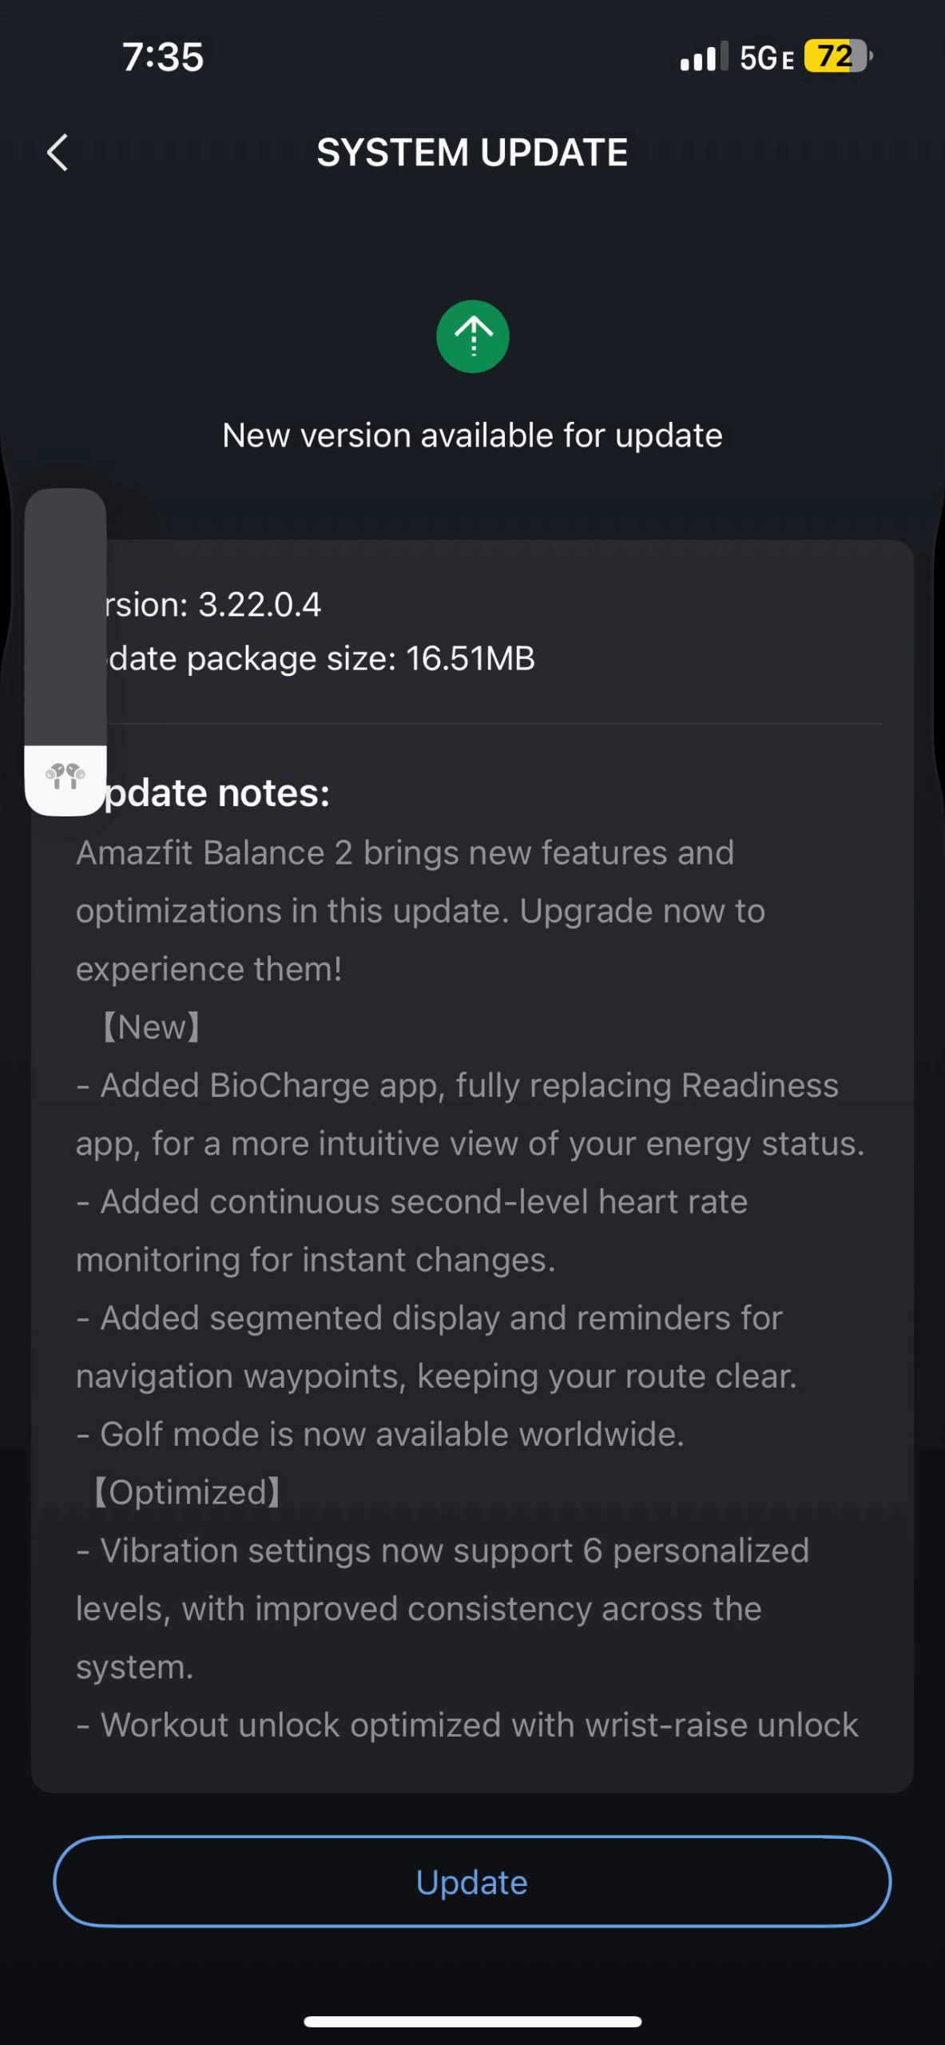Tap the Update notes heading
The image size is (945, 2045).
(217, 793)
